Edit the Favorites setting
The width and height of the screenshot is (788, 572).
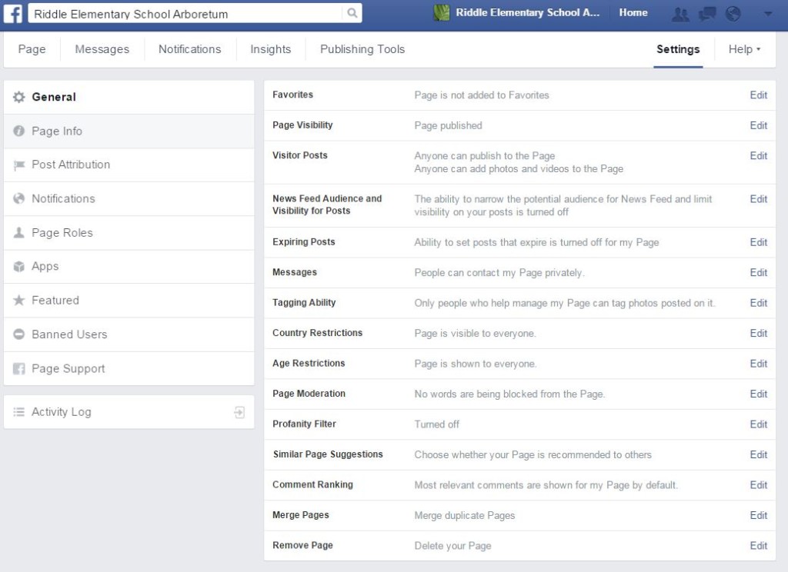[758, 95]
